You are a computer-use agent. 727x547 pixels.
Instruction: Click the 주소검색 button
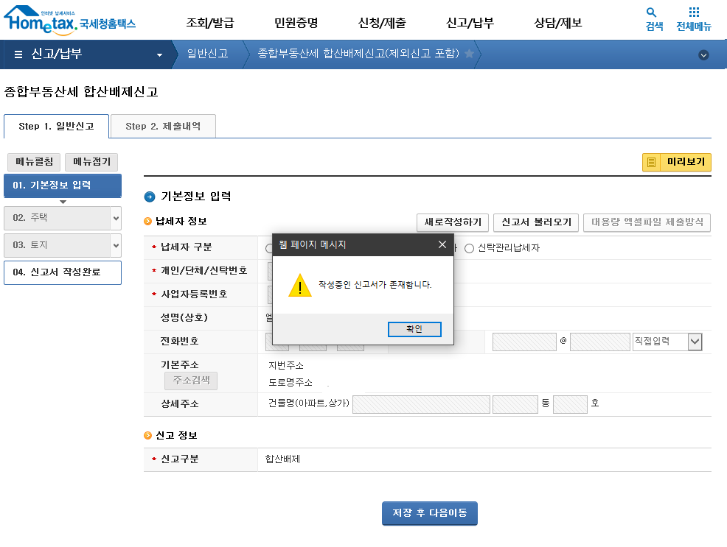191,381
